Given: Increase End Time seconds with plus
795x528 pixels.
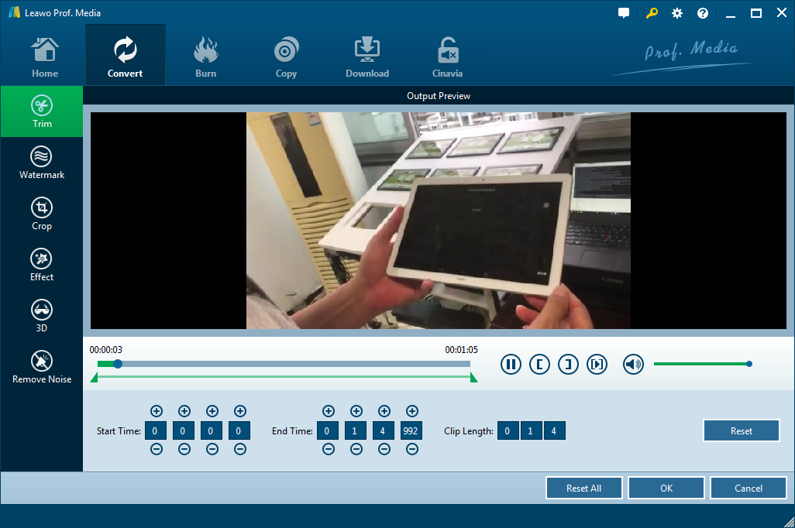Looking at the screenshot, I should click(x=384, y=411).
